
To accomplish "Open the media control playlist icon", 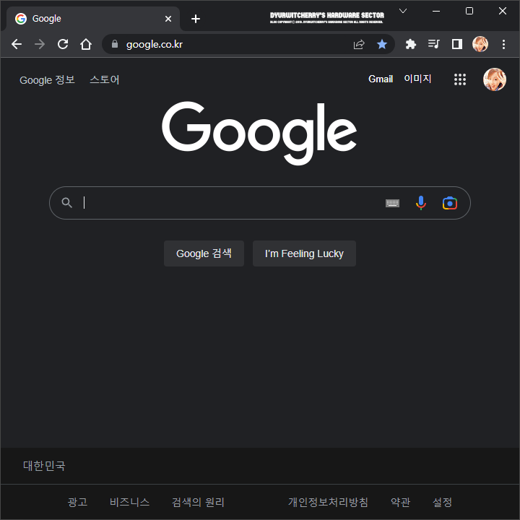I will (x=434, y=44).
